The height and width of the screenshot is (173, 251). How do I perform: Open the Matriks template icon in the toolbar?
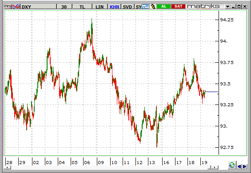[x=8, y=7]
